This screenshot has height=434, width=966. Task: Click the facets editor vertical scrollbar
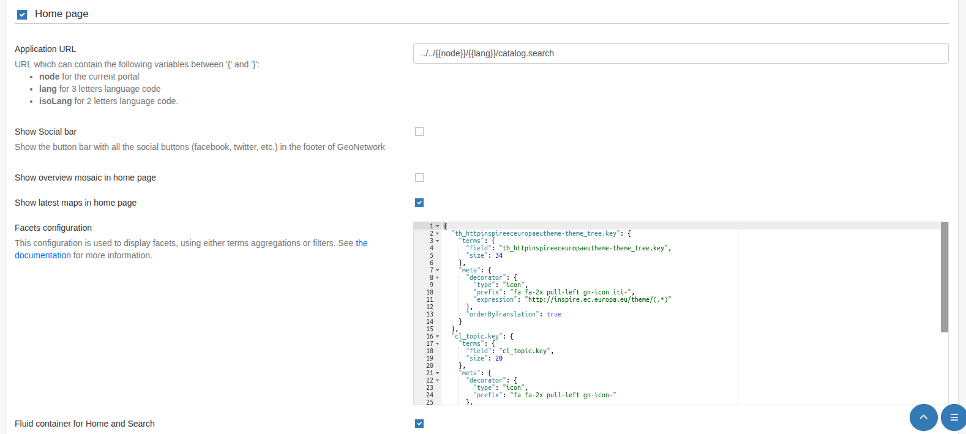click(944, 277)
